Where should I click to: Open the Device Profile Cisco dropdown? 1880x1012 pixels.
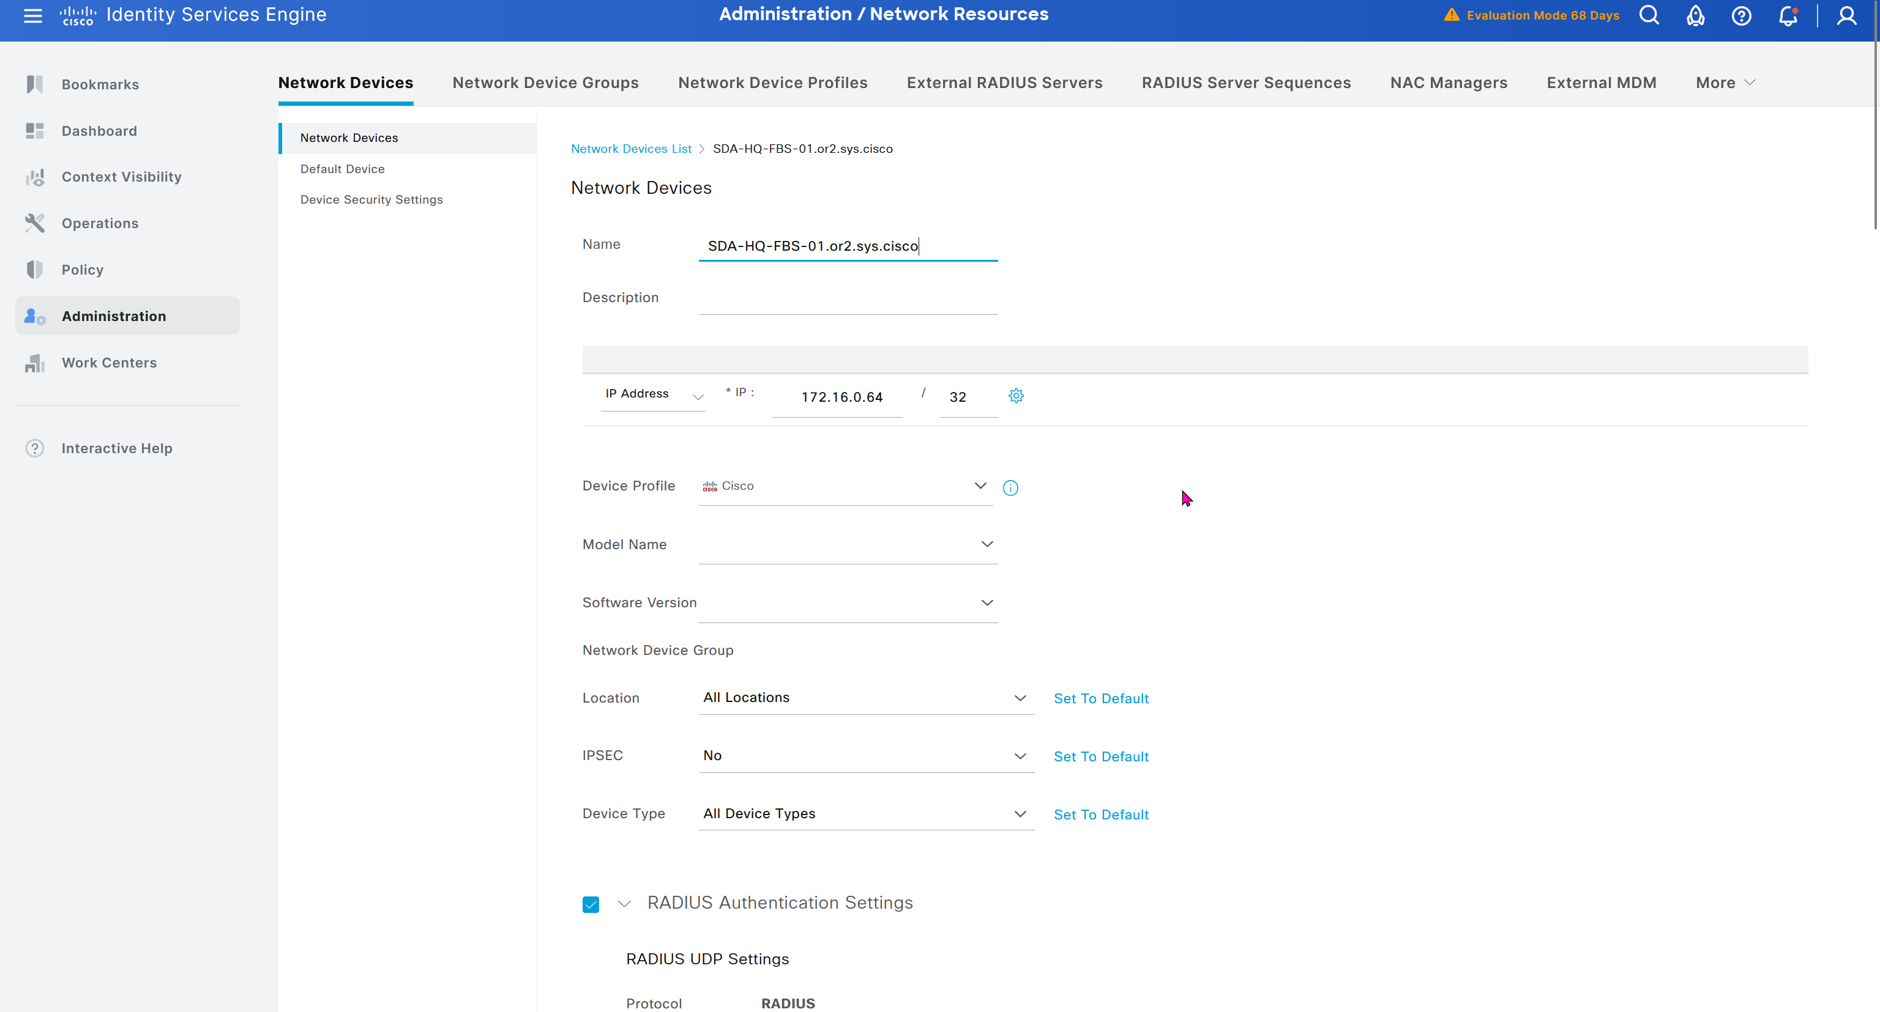pos(845,486)
